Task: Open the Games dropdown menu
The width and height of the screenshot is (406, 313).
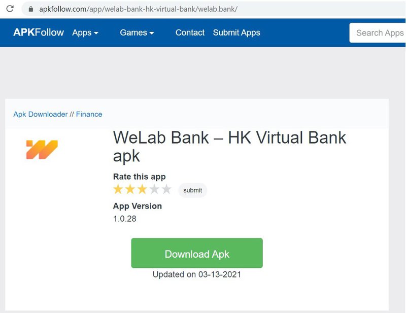Action: tap(137, 32)
